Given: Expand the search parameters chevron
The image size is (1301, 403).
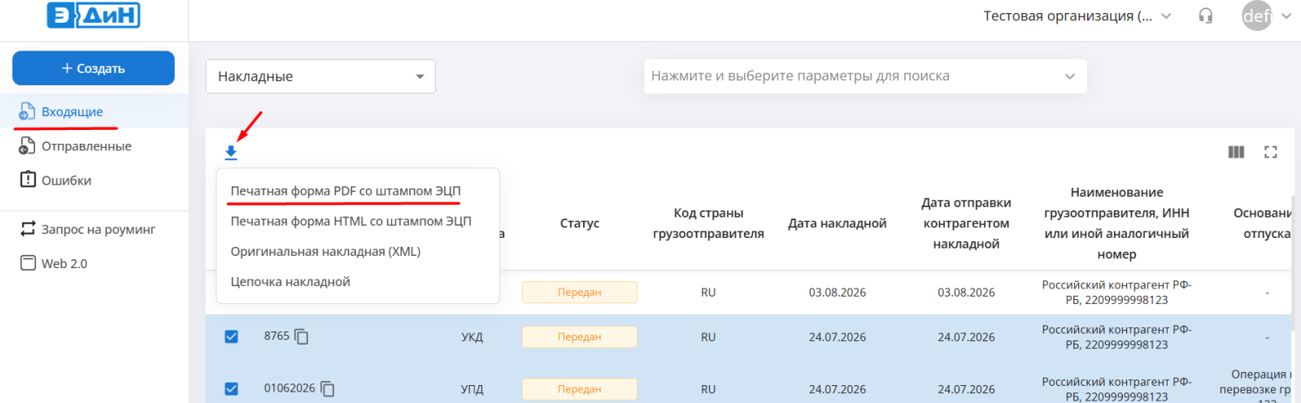Looking at the screenshot, I should [1069, 76].
